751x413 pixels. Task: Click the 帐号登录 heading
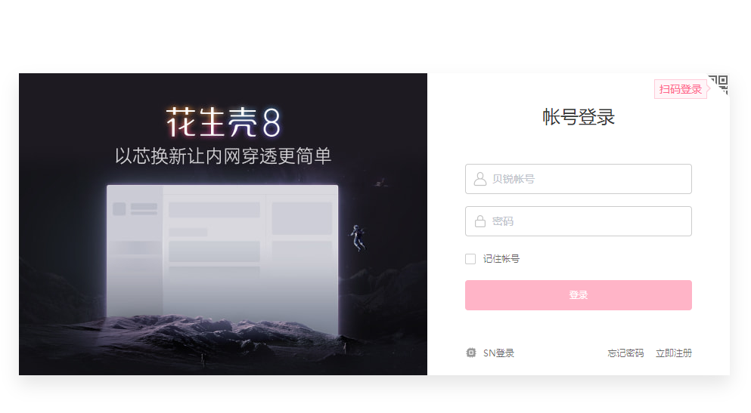point(578,117)
